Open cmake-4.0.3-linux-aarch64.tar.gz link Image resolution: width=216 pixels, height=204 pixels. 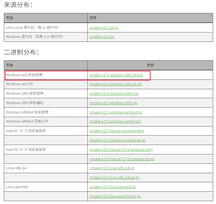click(115, 196)
